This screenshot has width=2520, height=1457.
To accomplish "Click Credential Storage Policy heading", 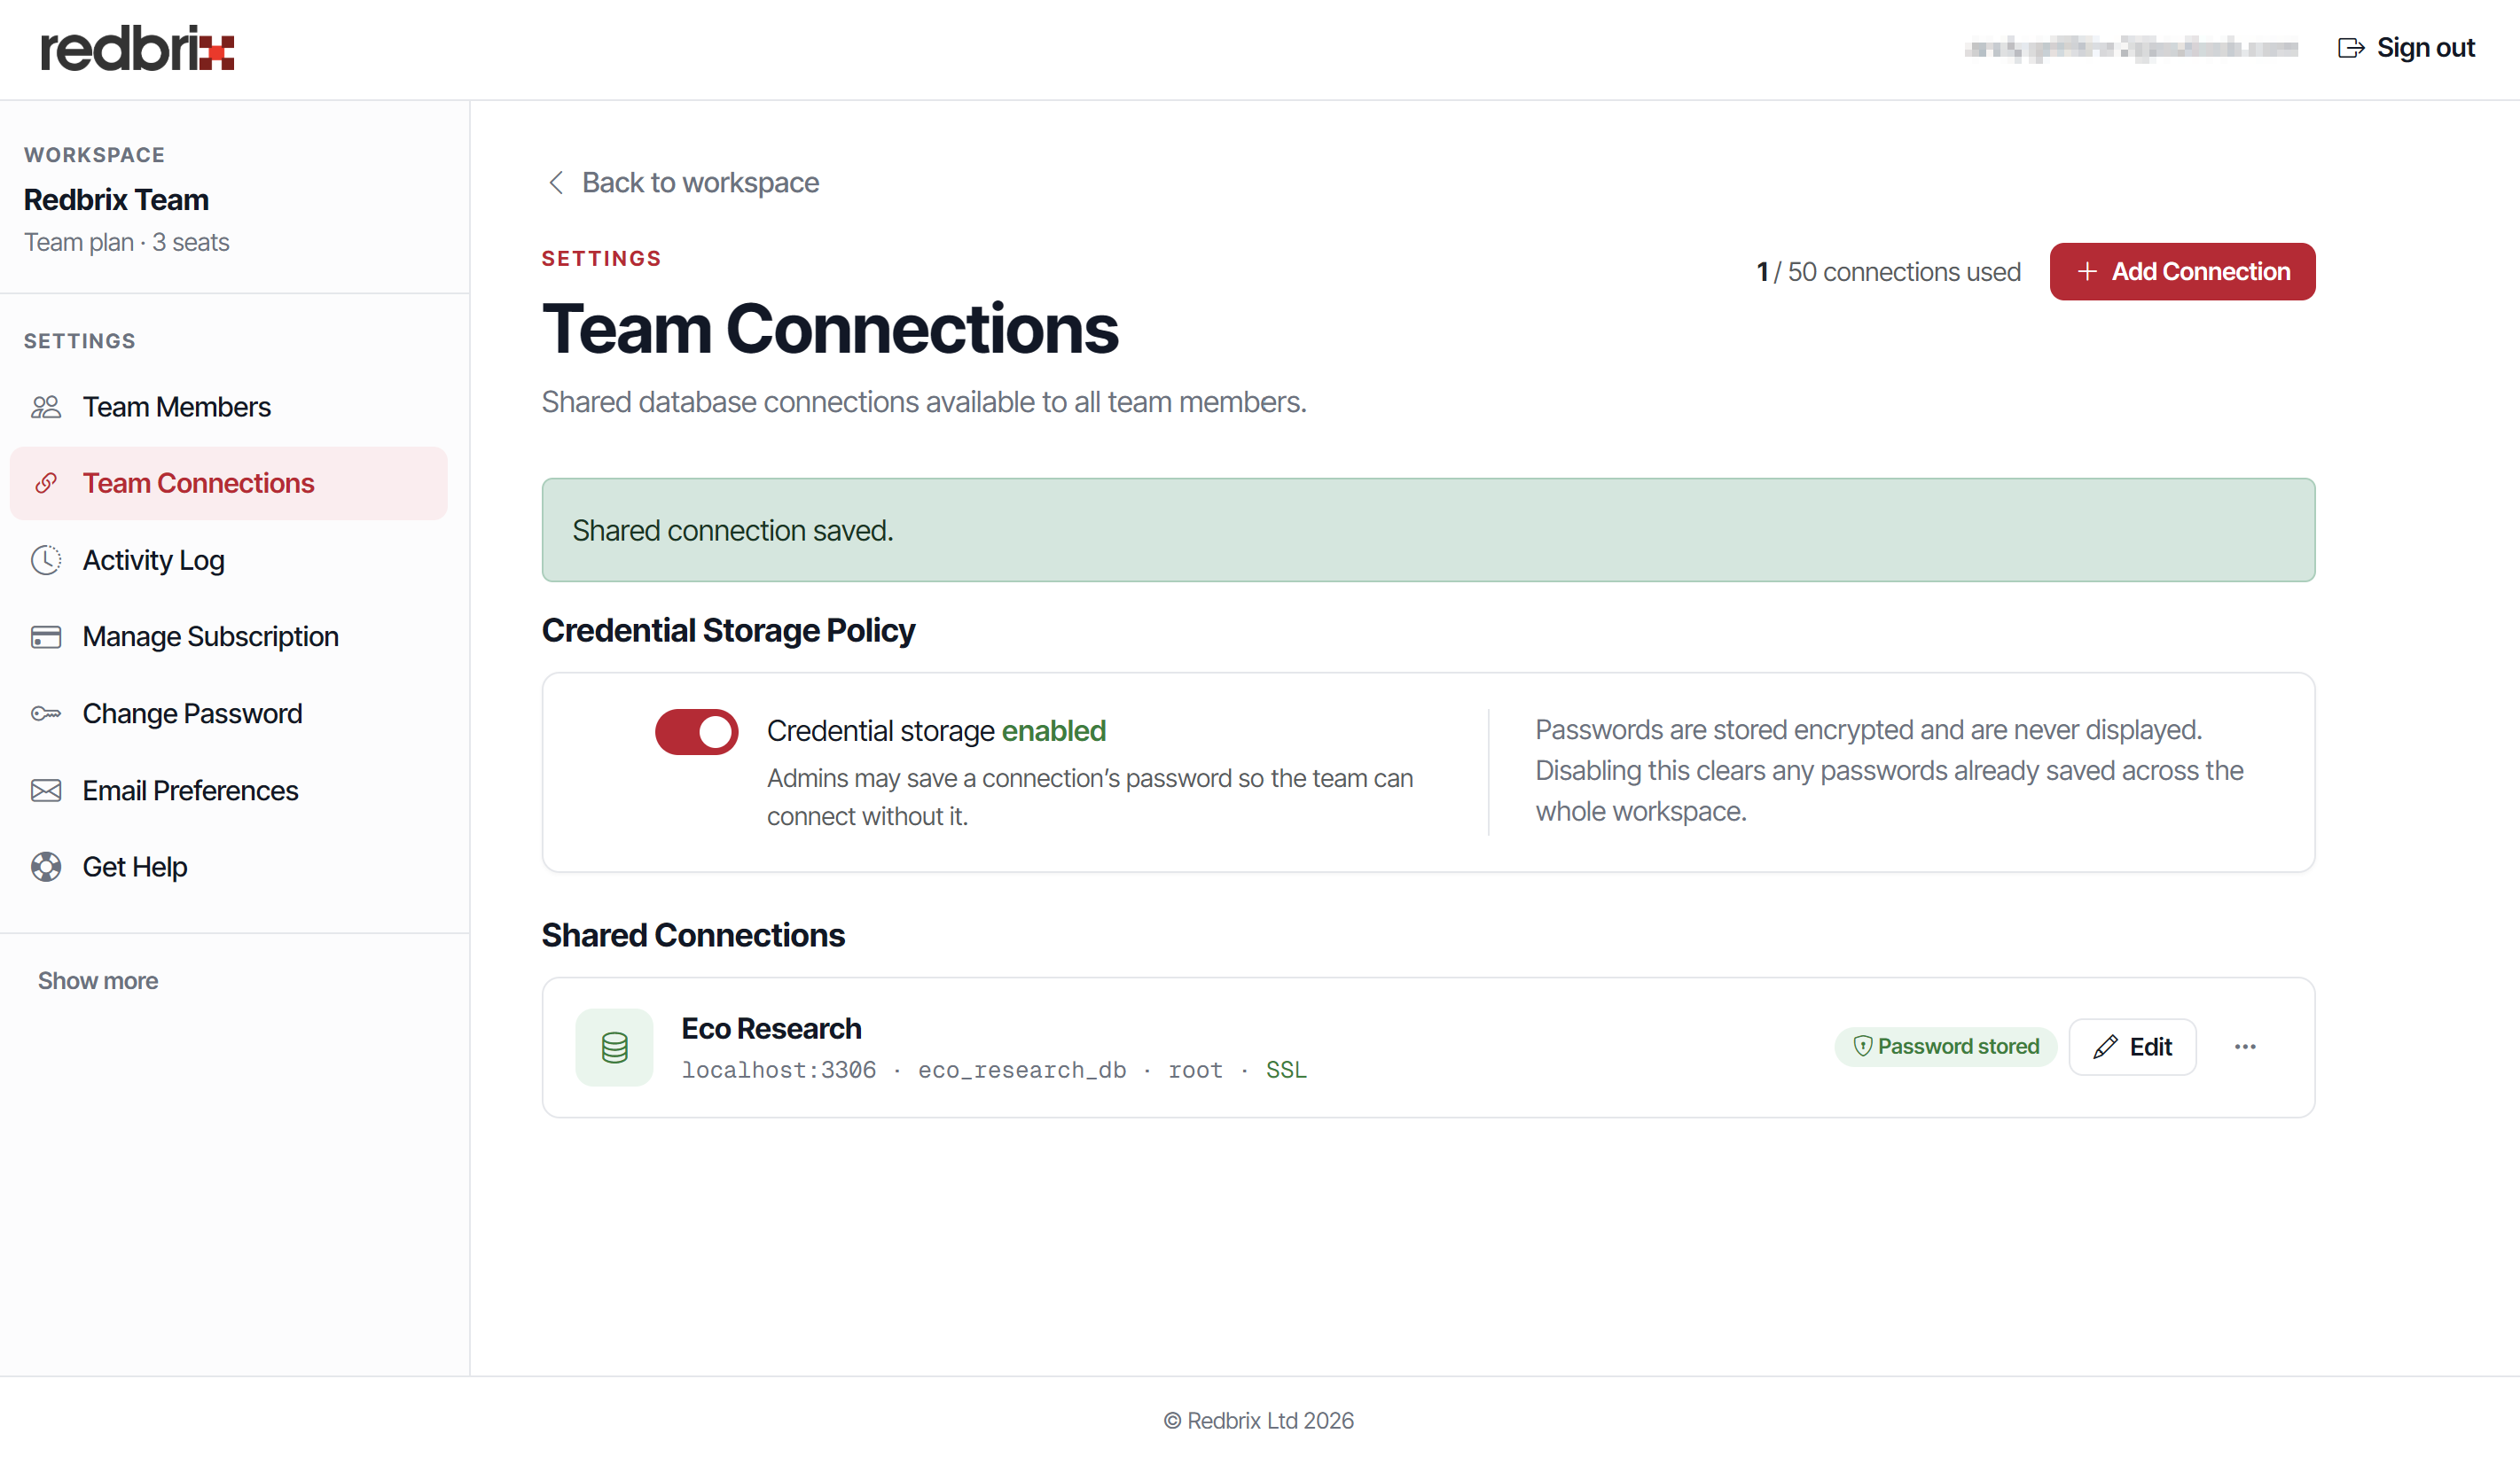I will coord(728,630).
